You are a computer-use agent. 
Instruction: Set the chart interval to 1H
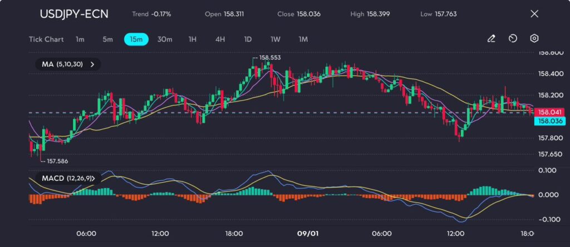tap(193, 39)
